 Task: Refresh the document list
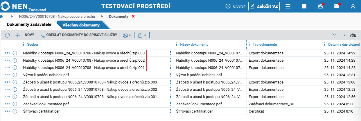(8, 35)
